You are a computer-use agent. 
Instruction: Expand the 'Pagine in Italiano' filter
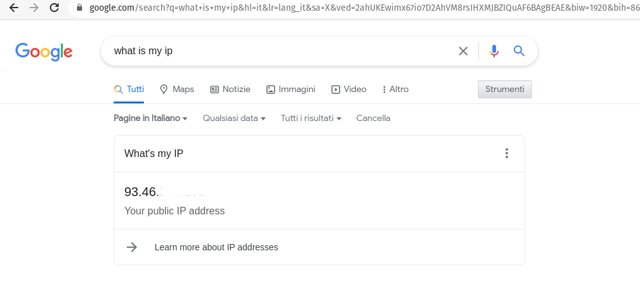(151, 118)
